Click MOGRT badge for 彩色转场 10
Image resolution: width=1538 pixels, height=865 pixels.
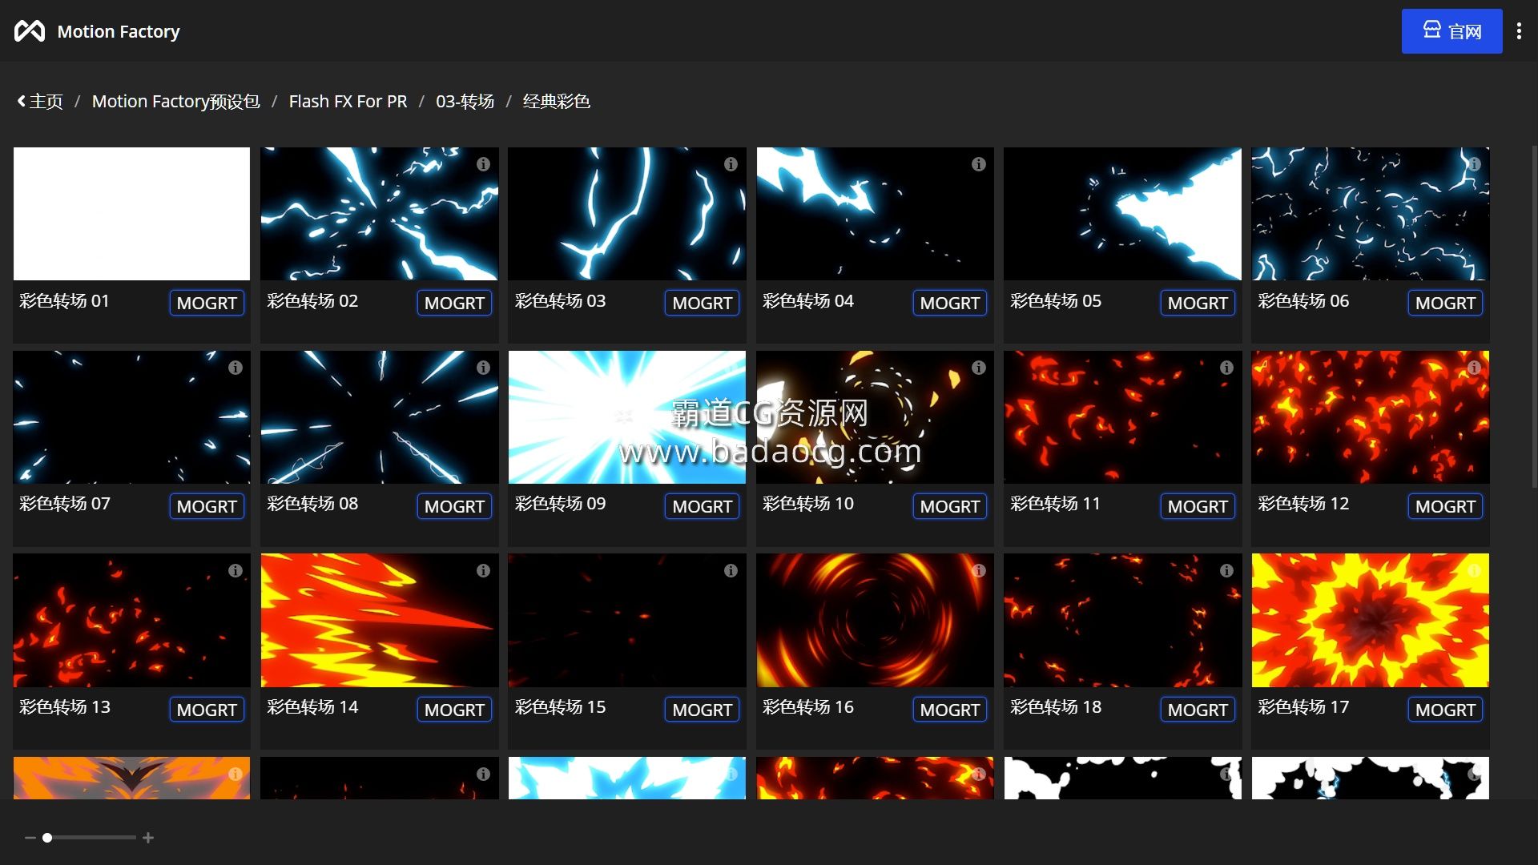pos(950,506)
